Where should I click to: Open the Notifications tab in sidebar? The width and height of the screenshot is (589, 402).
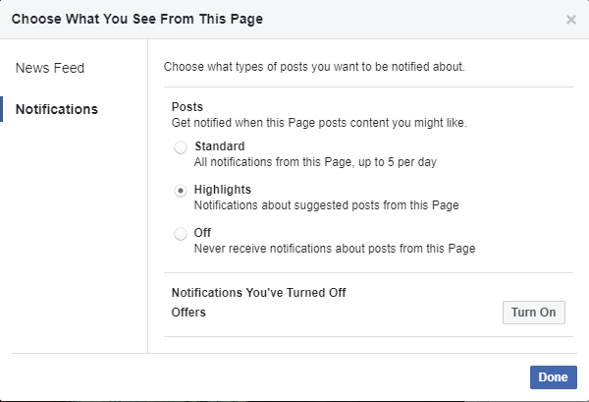[x=57, y=109]
